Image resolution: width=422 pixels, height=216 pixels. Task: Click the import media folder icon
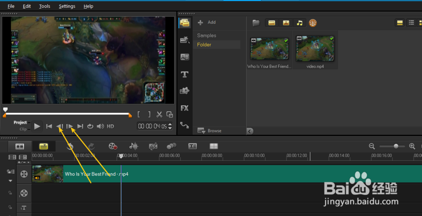(x=256, y=23)
